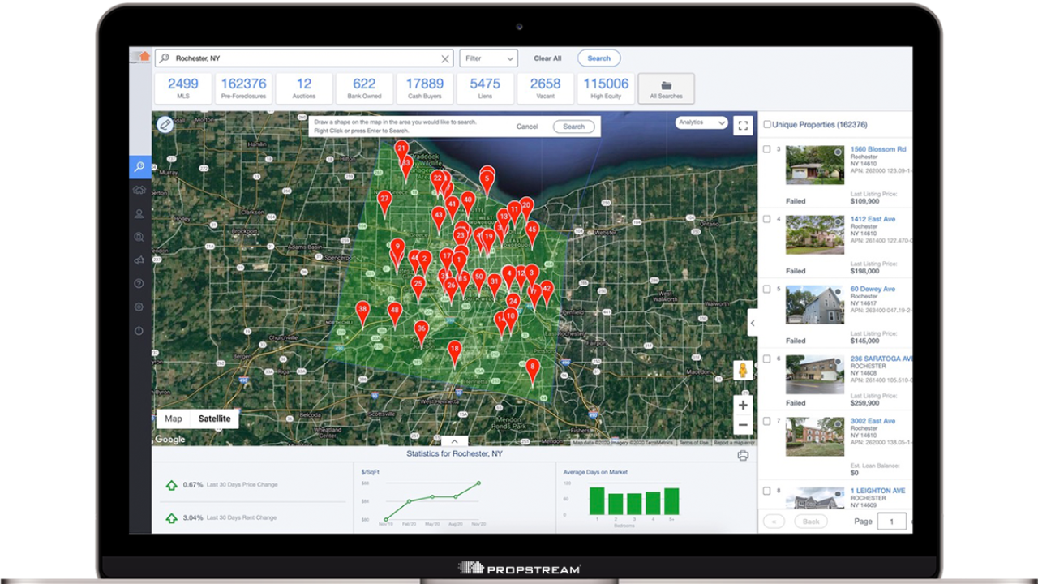Viewport: 1038px width, 584px height.
Task: Click the power logout icon in sidebar
Action: (x=139, y=331)
